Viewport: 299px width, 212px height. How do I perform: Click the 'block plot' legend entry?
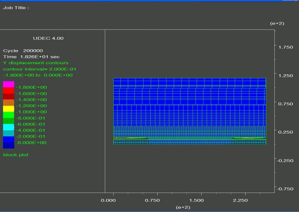click(x=16, y=155)
